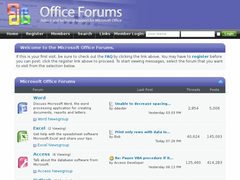
Task: Click the Access (6 Viewing) count text
Action: pos(61,155)
